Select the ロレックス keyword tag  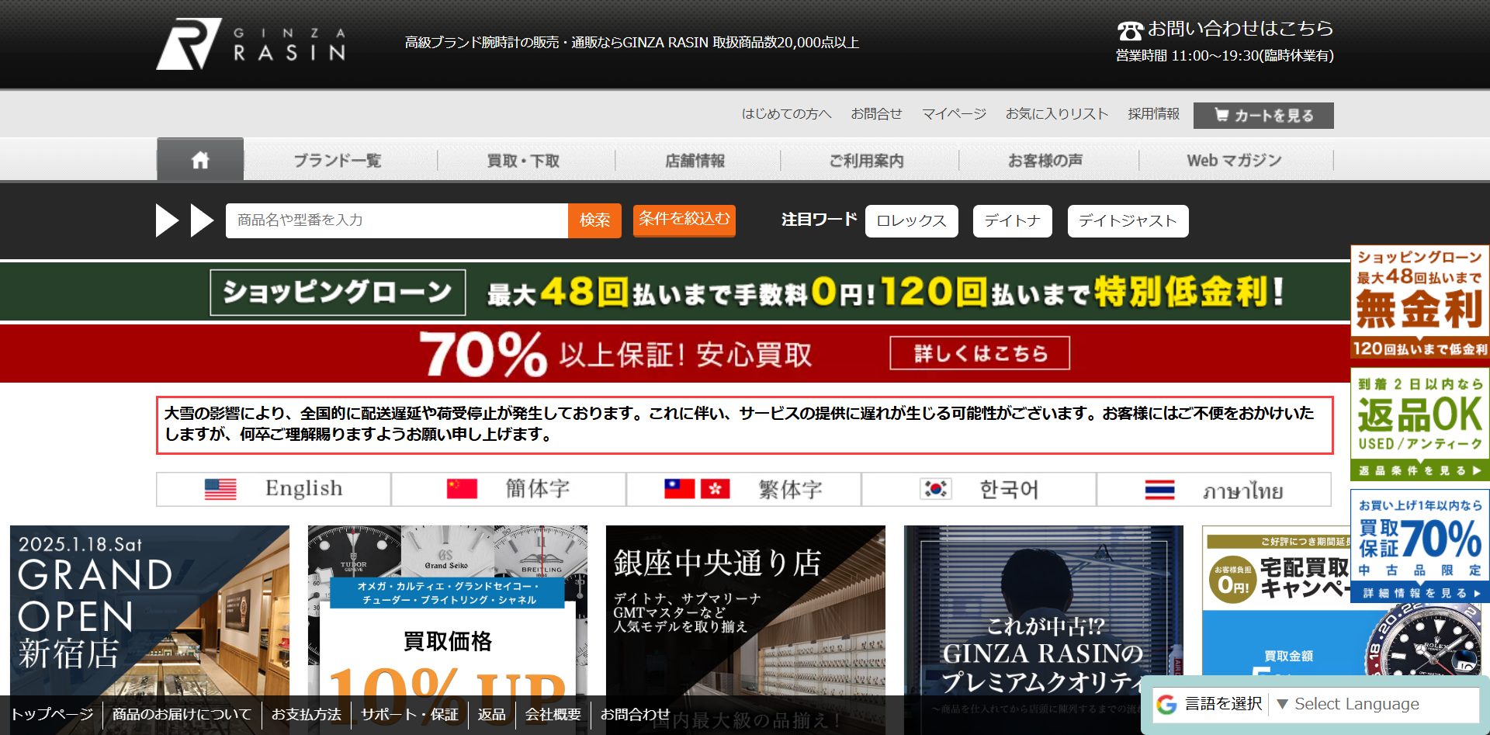coord(911,221)
